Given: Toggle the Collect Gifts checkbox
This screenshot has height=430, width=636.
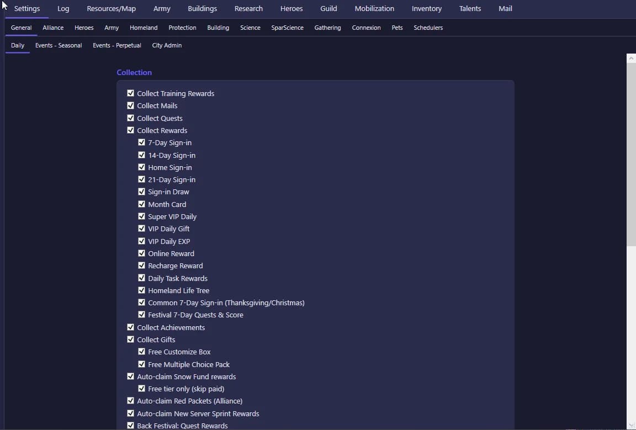Looking at the screenshot, I should (131, 339).
